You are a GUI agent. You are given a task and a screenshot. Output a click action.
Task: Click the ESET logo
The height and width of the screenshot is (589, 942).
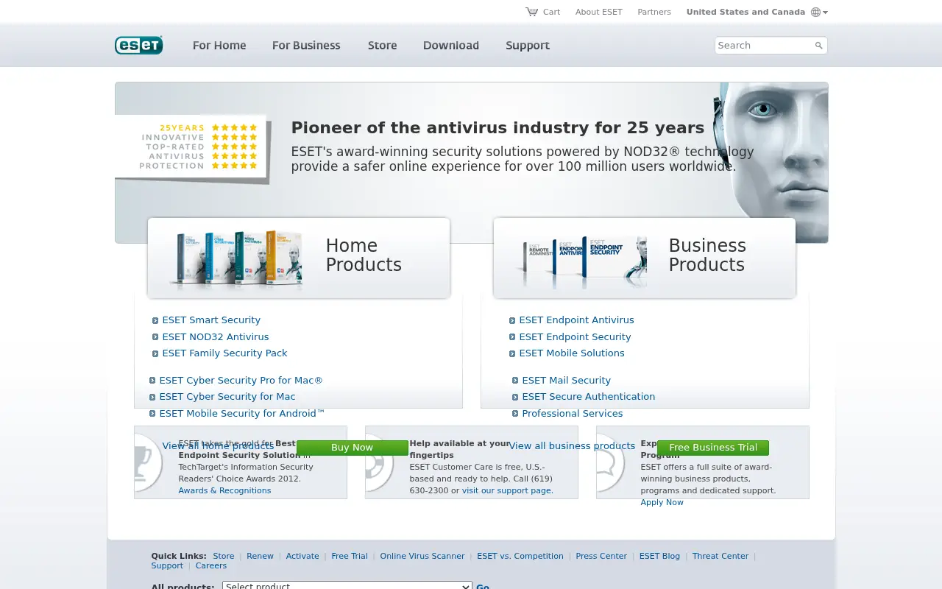138,46
